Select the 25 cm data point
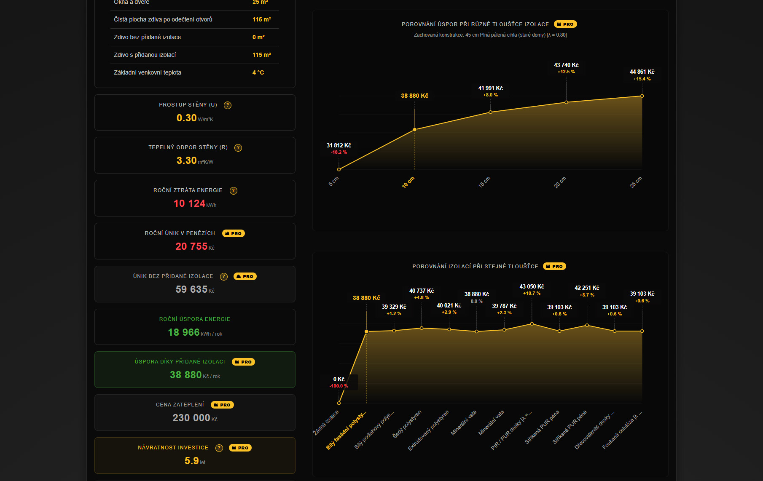Viewport: 763px width, 481px height. click(x=642, y=96)
